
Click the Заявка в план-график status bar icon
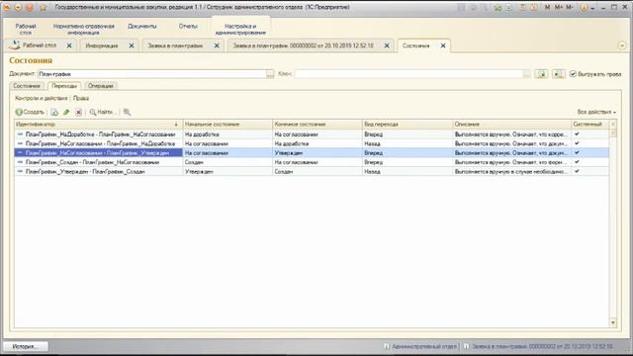click(x=466, y=346)
